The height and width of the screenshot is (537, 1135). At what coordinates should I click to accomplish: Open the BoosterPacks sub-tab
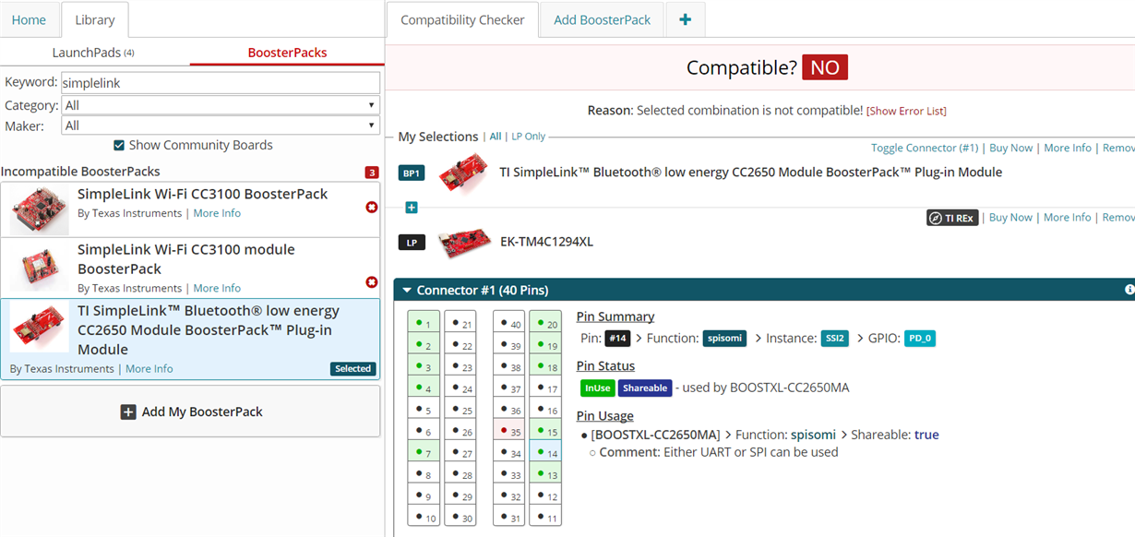287,53
